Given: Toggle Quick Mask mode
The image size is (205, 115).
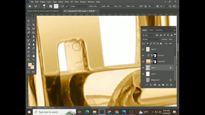Looking at the screenshot, I should click(x=29, y=72).
